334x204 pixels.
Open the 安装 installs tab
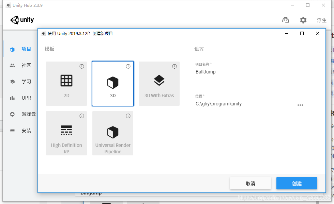20,131
